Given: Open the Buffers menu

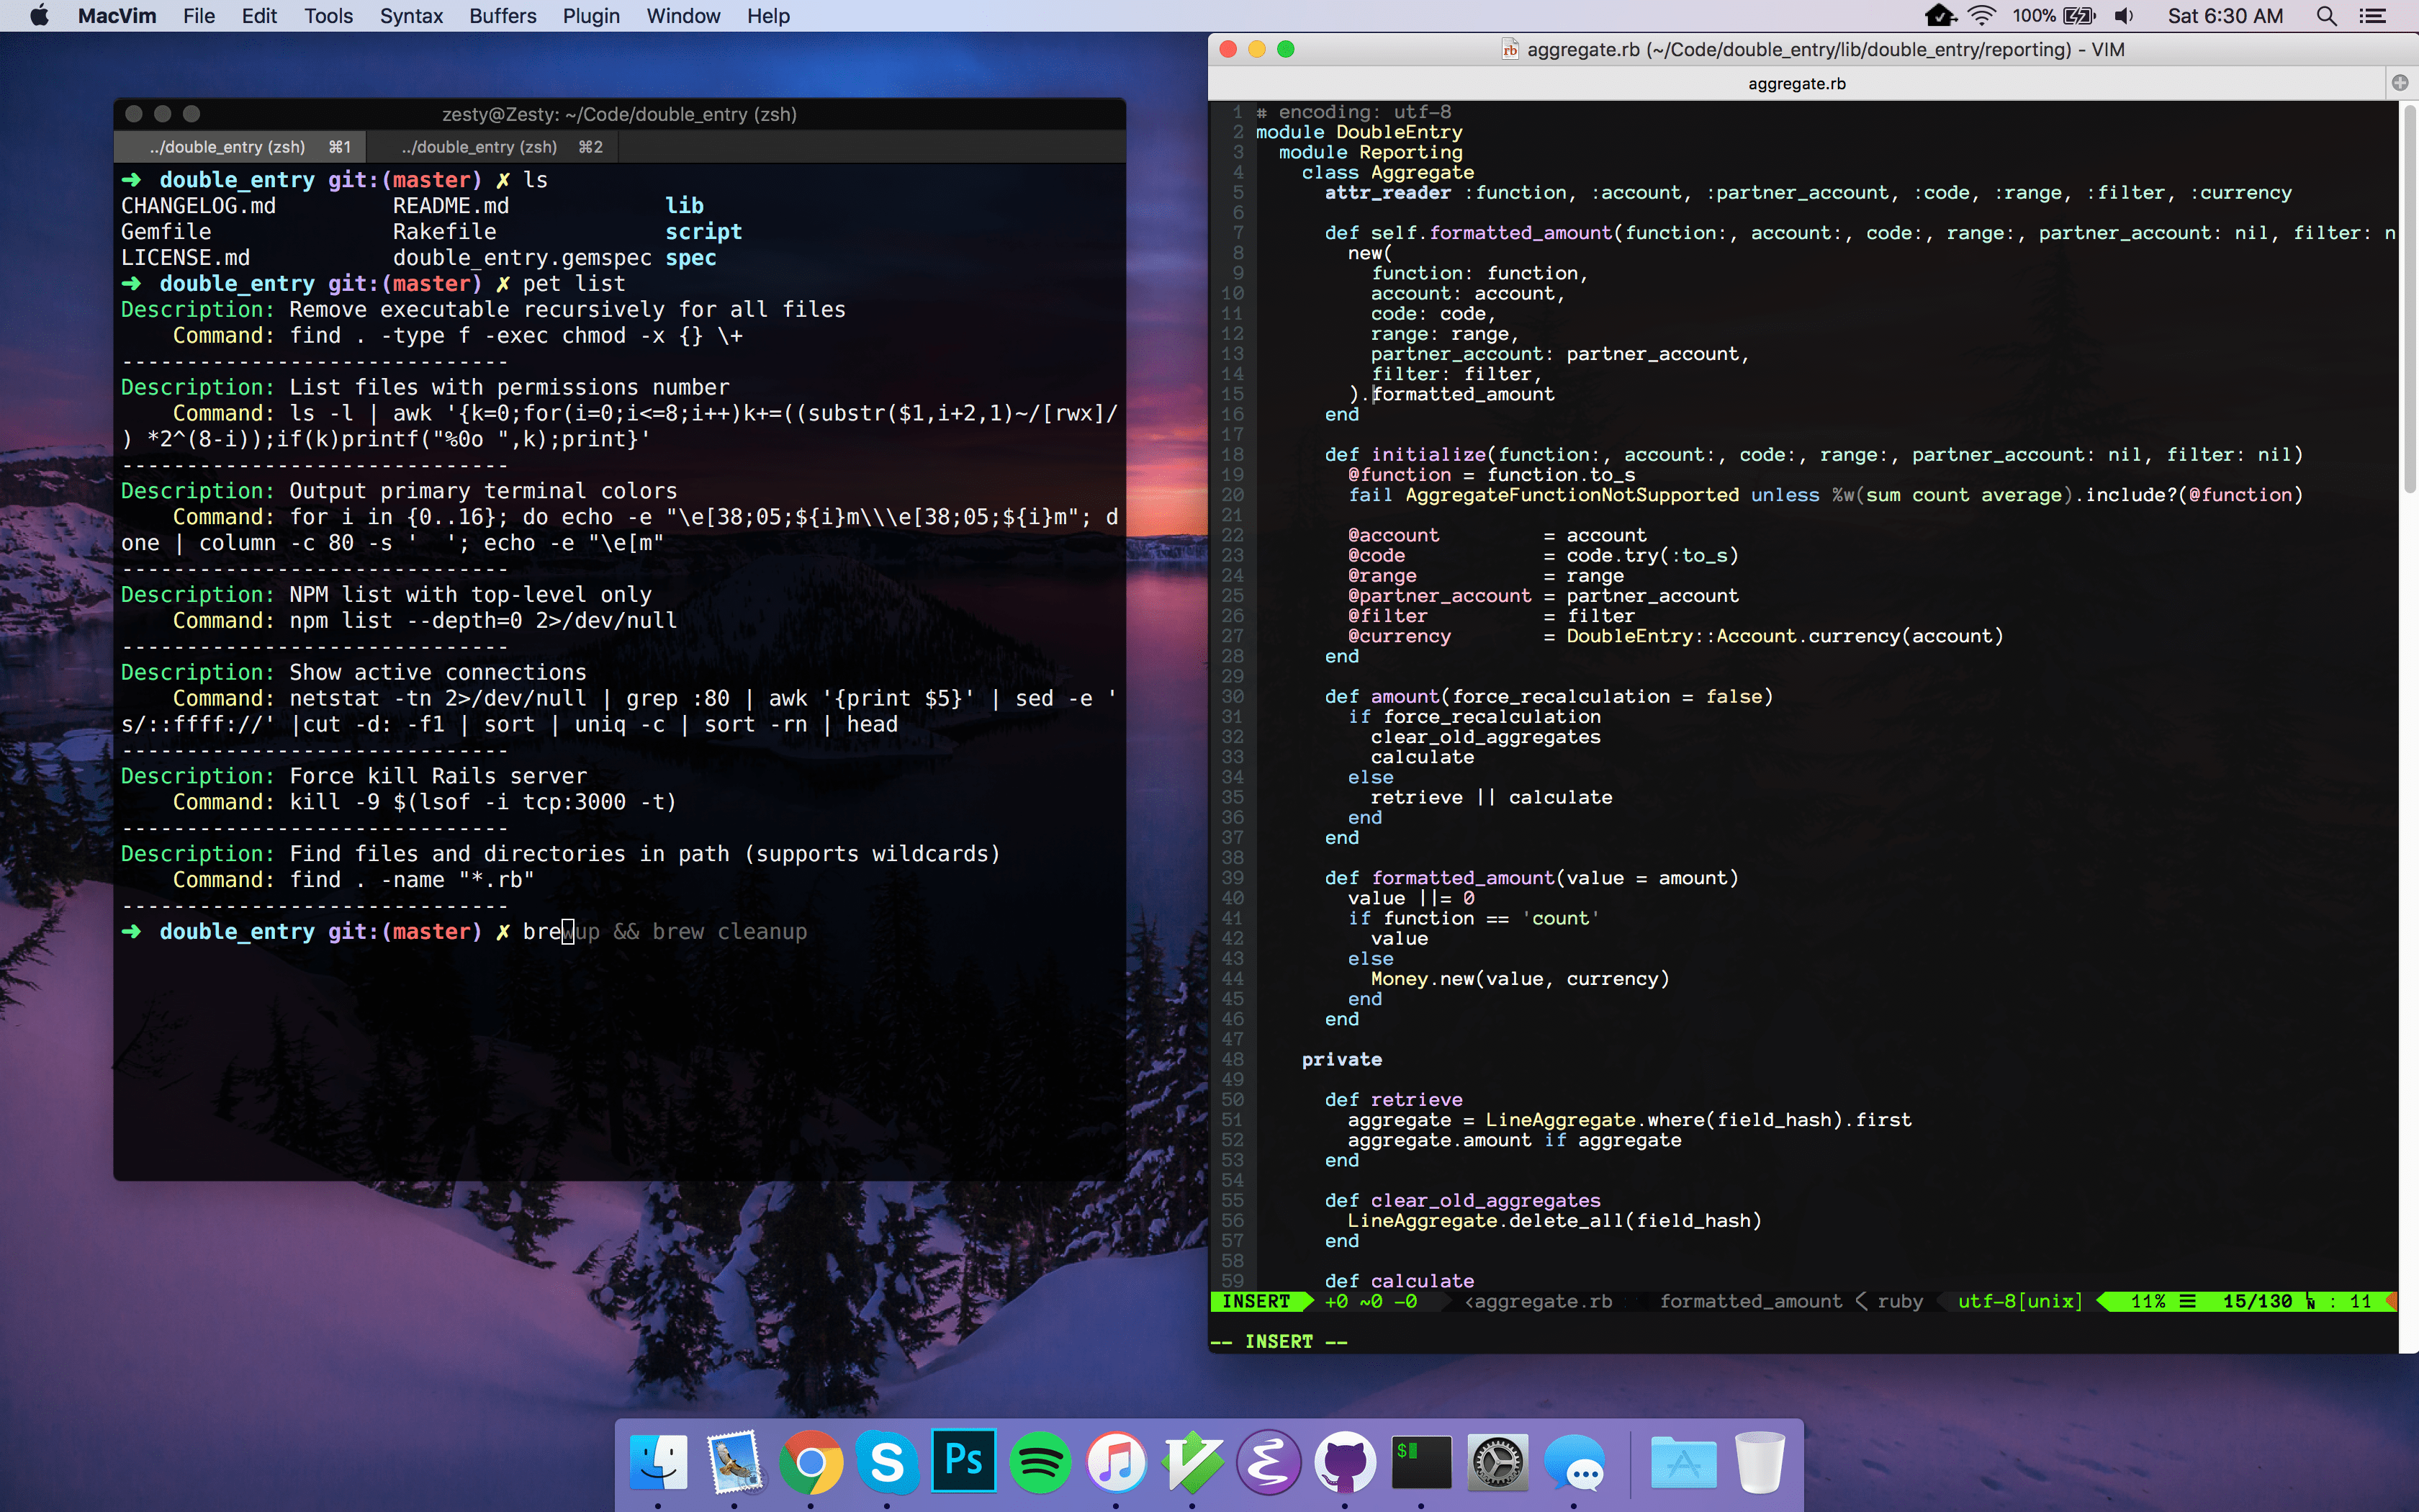Looking at the screenshot, I should pyautogui.click(x=502, y=16).
